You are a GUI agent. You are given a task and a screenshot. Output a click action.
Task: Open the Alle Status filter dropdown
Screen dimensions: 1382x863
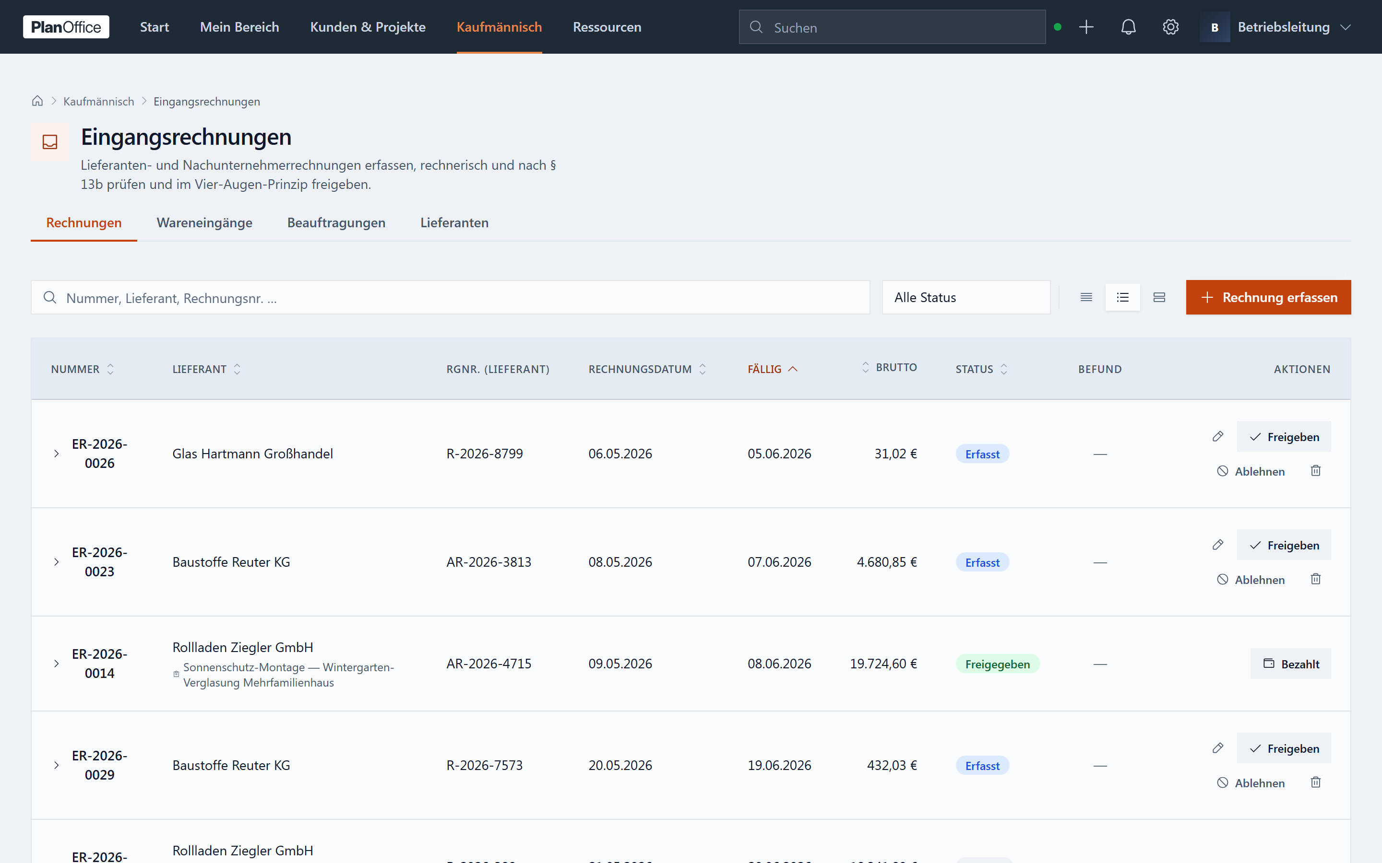(966, 297)
